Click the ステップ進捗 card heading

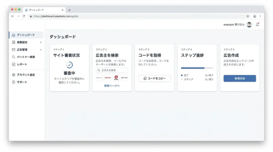tap(192, 55)
